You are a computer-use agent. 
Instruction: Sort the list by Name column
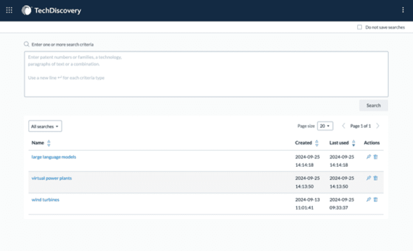(49, 143)
